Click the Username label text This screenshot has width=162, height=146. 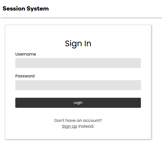[26, 54]
